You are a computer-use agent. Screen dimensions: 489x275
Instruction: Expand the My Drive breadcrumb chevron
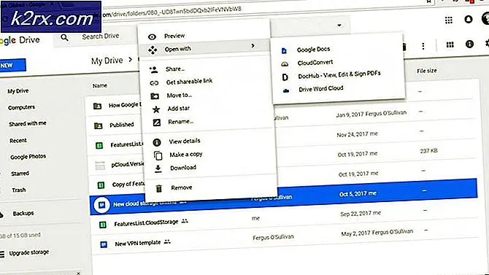click(130, 59)
